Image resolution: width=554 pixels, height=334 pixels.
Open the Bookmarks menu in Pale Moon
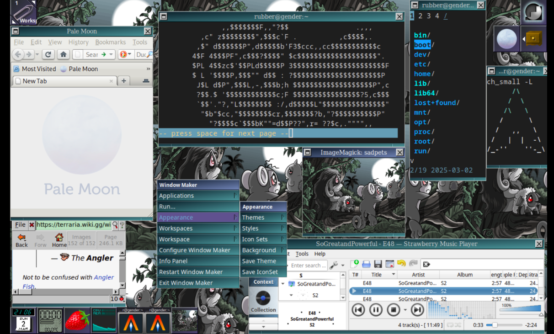110,42
